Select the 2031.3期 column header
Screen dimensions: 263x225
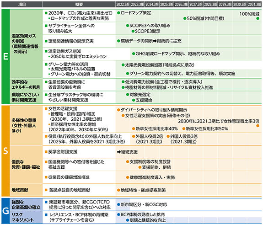[254, 5]
